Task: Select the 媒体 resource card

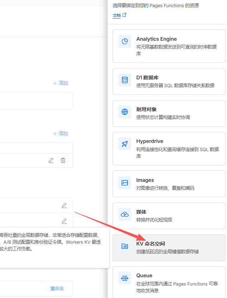Action: (x=169, y=216)
